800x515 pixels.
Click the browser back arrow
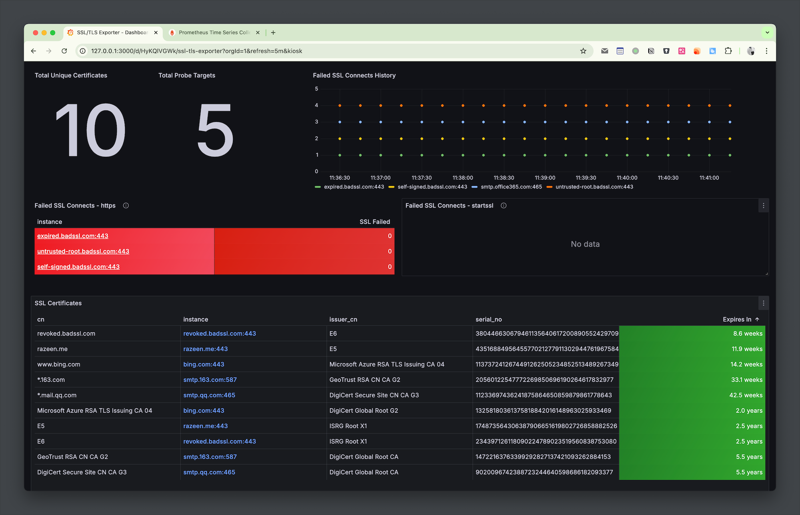coord(34,51)
